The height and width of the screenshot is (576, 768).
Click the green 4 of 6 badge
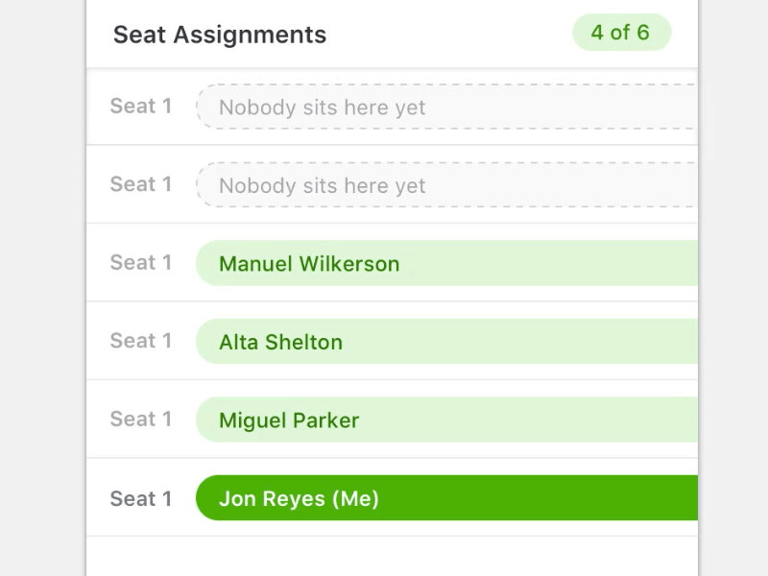click(621, 33)
